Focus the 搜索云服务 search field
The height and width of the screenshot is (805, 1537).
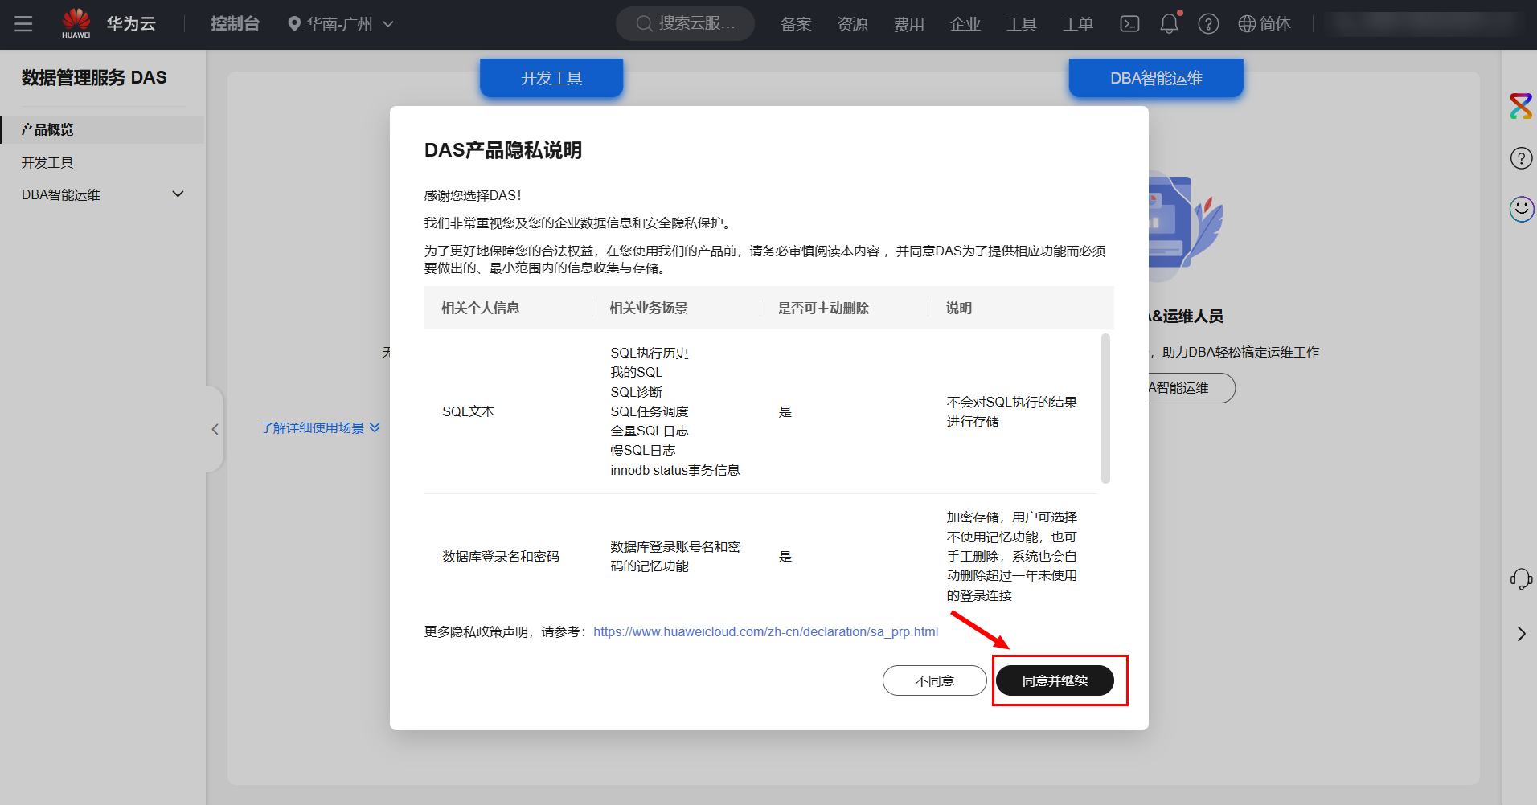coord(685,24)
